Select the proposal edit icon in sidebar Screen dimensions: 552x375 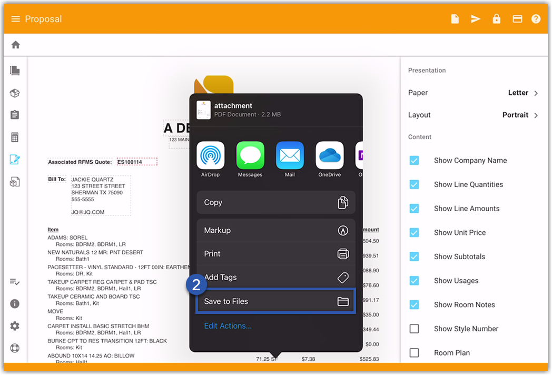pos(15,160)
